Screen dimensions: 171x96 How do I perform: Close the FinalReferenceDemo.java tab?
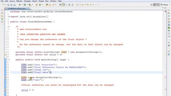(28, 8)
